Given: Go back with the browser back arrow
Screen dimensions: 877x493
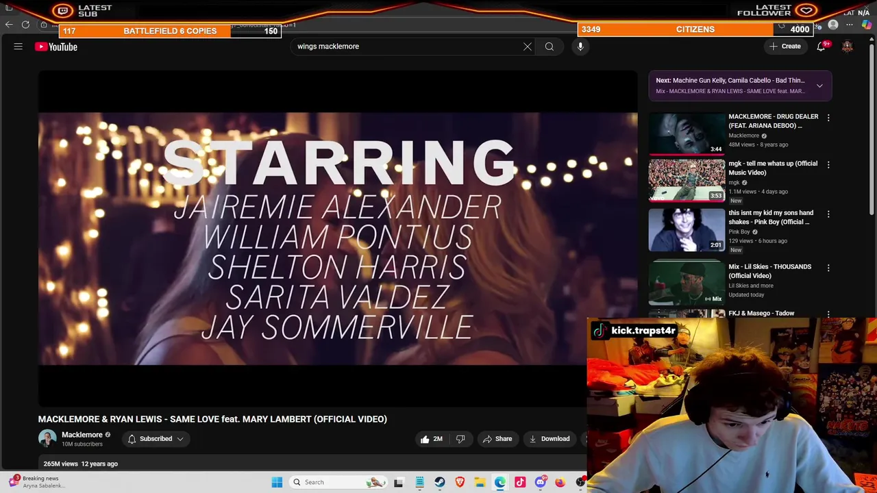Looking at the screenshot, I should 9,25.
